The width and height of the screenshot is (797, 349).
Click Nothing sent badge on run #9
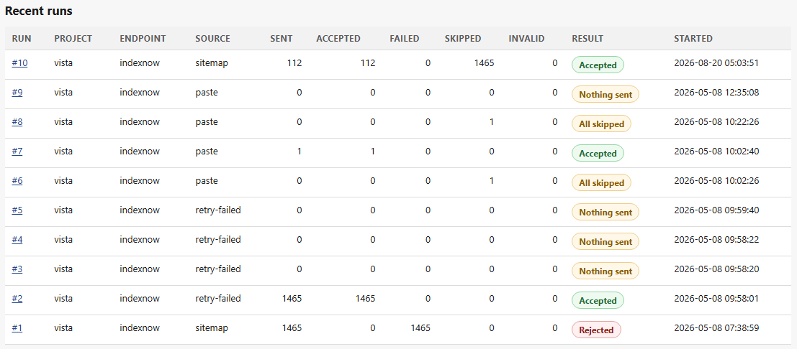coord(605,94)
